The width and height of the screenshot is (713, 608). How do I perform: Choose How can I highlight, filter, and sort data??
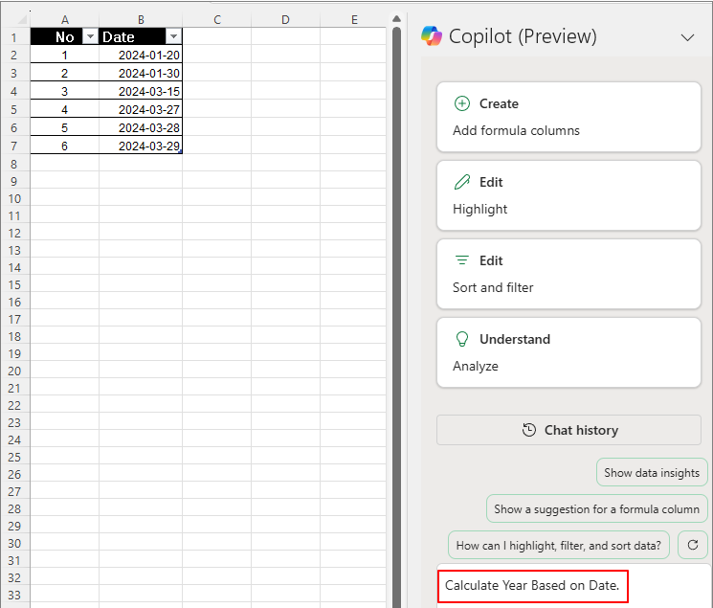[x=558, y=545]
